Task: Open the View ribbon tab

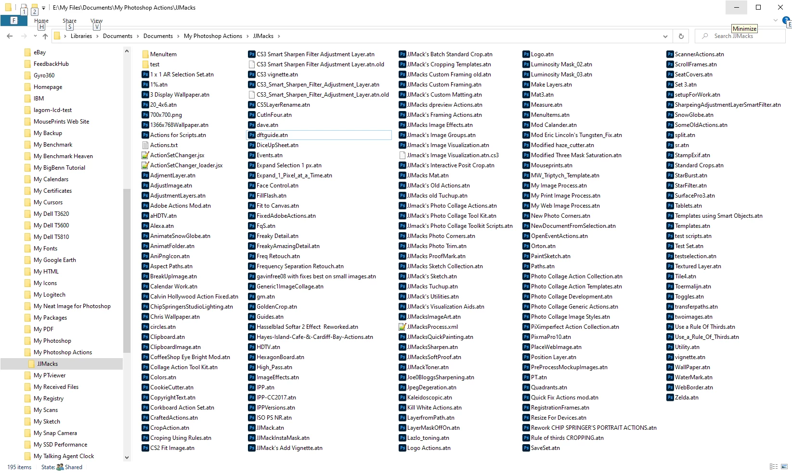Action: 97,21
